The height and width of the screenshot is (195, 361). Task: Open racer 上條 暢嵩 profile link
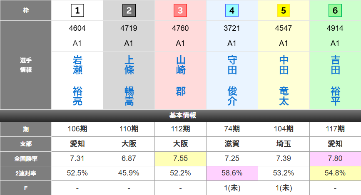point(129,81)
